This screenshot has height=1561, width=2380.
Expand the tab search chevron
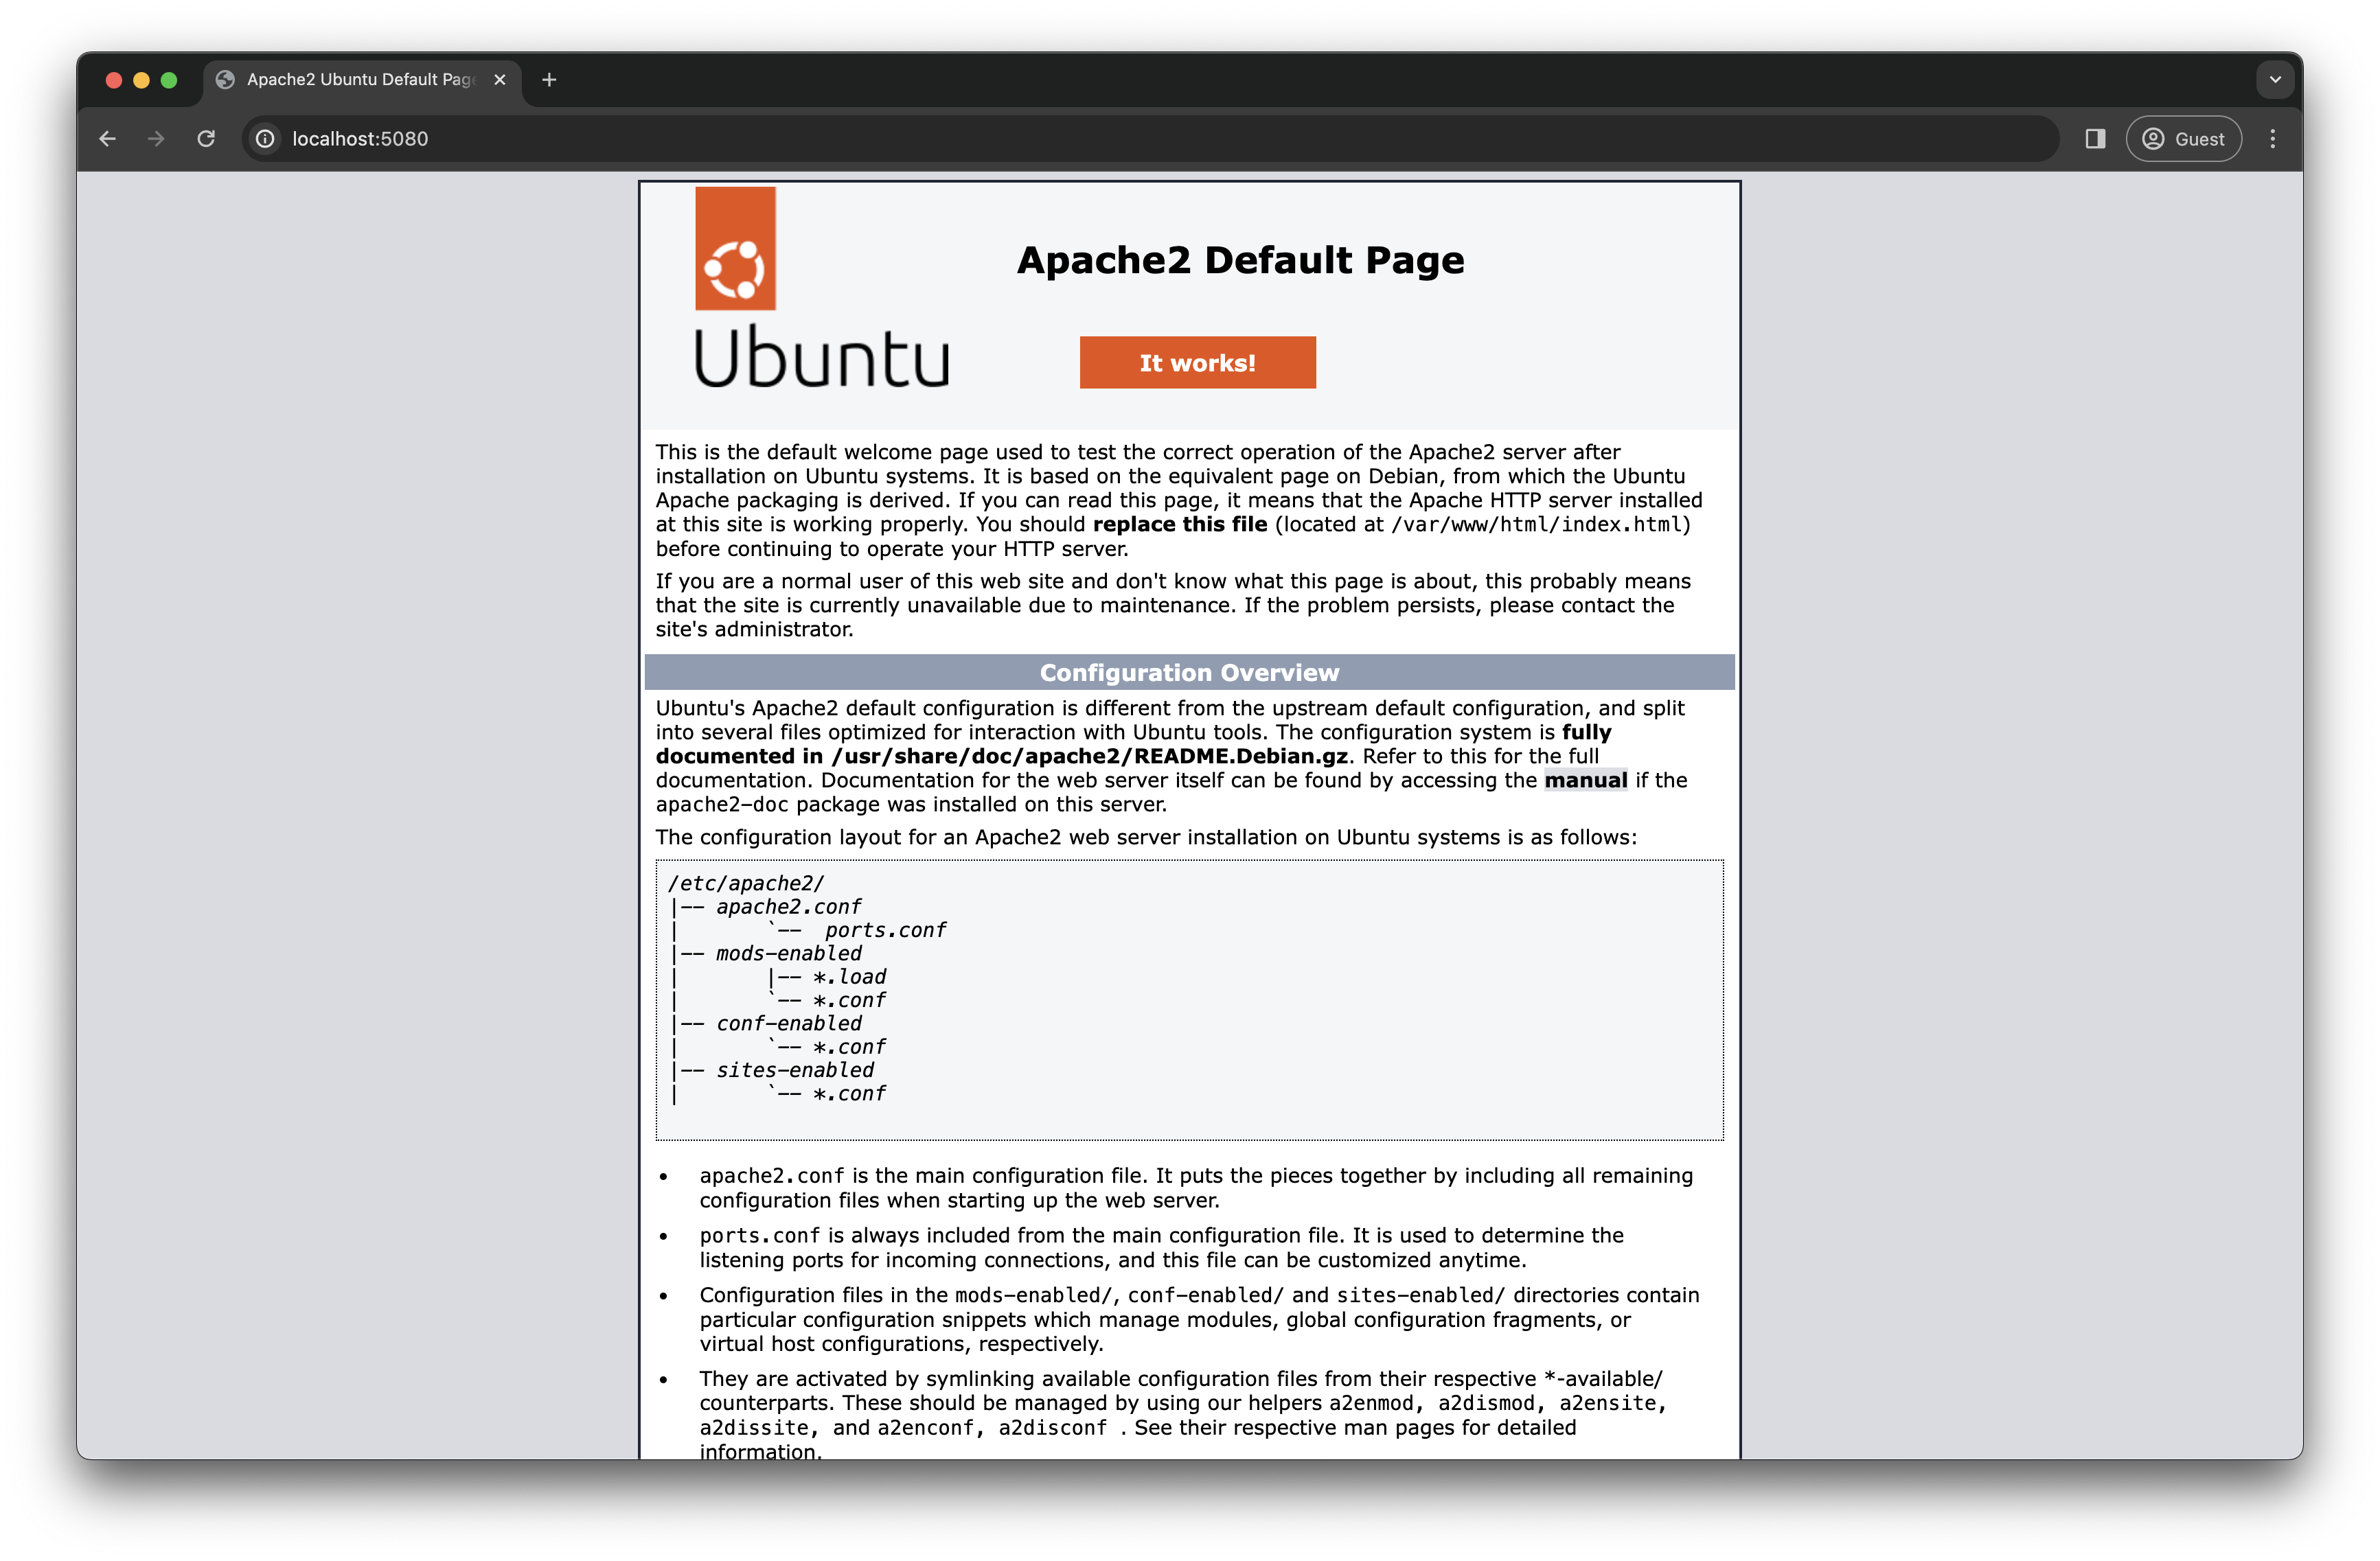2275,80
